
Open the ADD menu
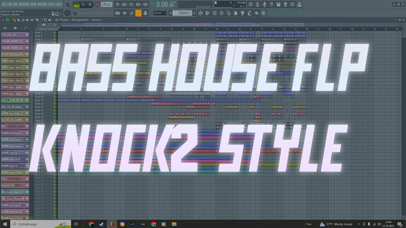click(15, 4)
